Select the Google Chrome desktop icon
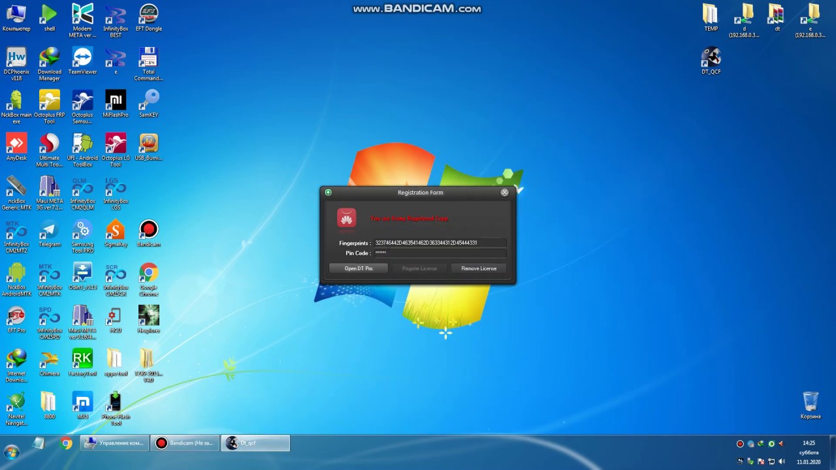The image size is (836, 470). point(149,279)
